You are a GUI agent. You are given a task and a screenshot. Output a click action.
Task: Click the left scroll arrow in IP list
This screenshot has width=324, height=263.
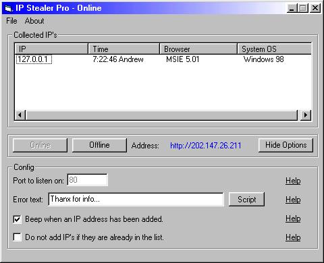coord(20,115)
